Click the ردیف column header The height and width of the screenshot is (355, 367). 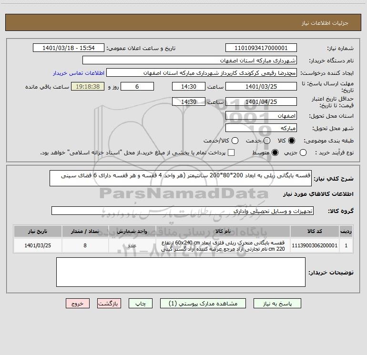point(346,231)
